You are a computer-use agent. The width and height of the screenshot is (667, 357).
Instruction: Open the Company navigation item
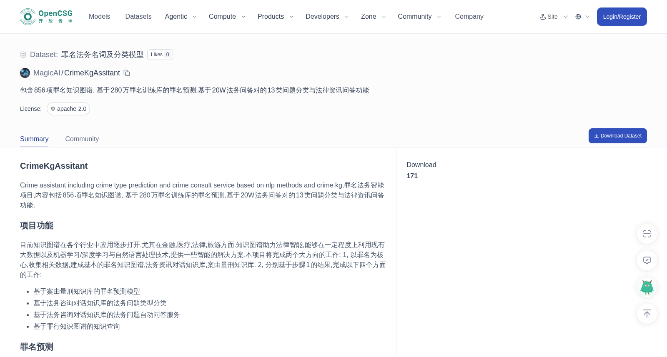(x=469, y=17)
